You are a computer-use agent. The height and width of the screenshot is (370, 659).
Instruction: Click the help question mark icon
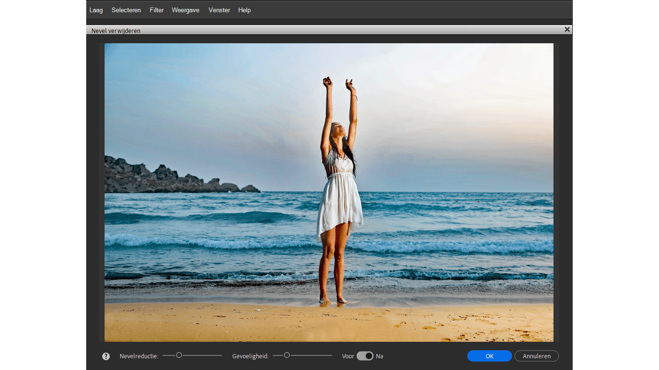pos(106,356)
